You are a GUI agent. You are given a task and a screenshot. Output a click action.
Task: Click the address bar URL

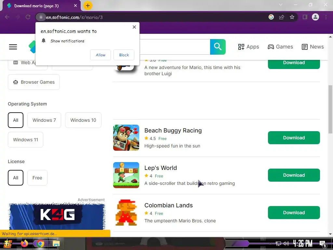[x=74, y=17]
